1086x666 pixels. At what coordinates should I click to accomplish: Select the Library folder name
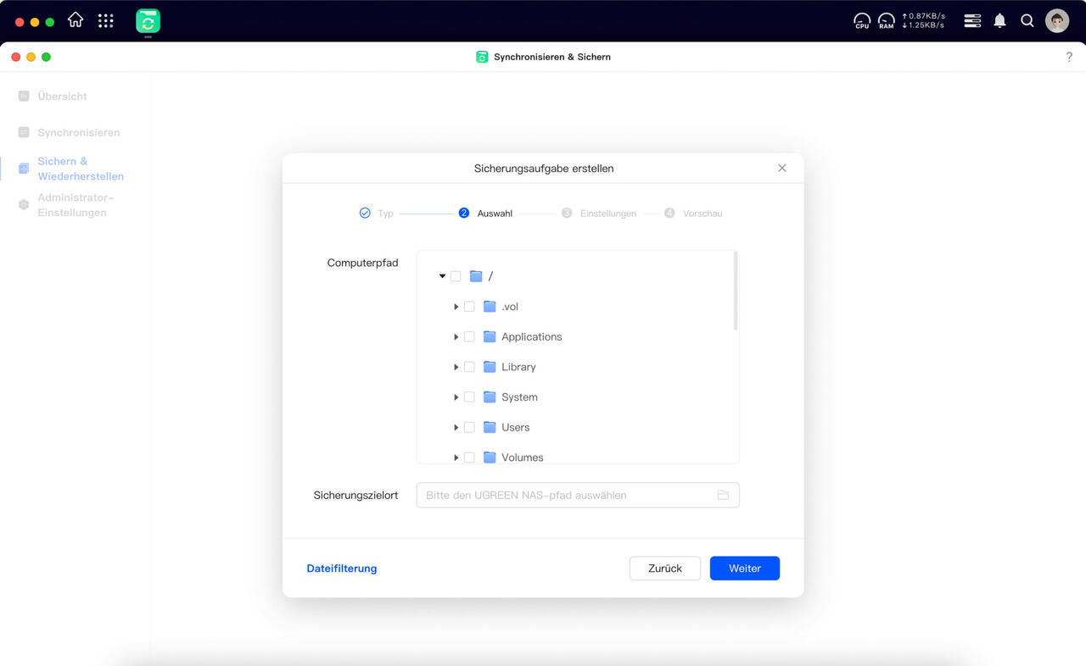coord(518,367)
